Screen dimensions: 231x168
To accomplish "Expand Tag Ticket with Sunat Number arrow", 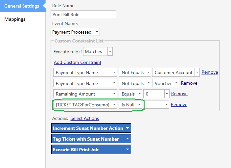I will 127,139.
